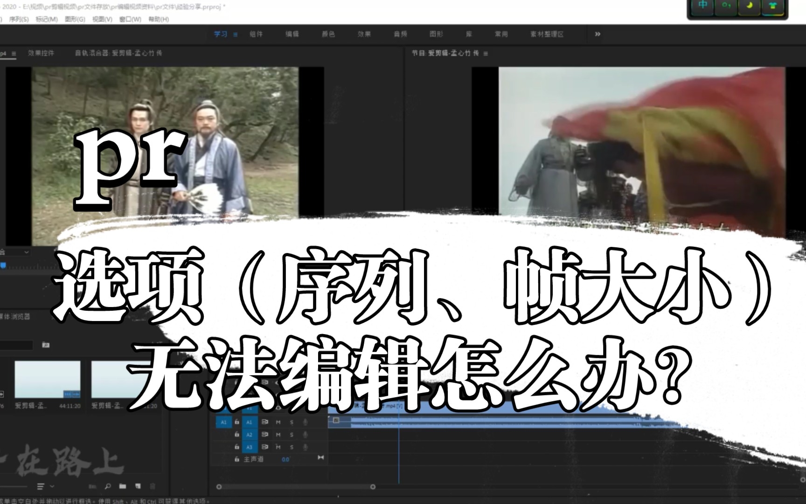Open the 标记(M) menu

pos(47,19)
